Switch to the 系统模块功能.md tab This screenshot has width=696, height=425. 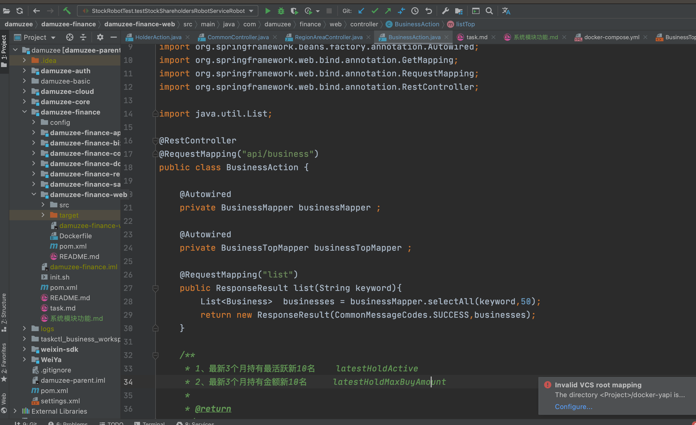click(x=536, y=37)
